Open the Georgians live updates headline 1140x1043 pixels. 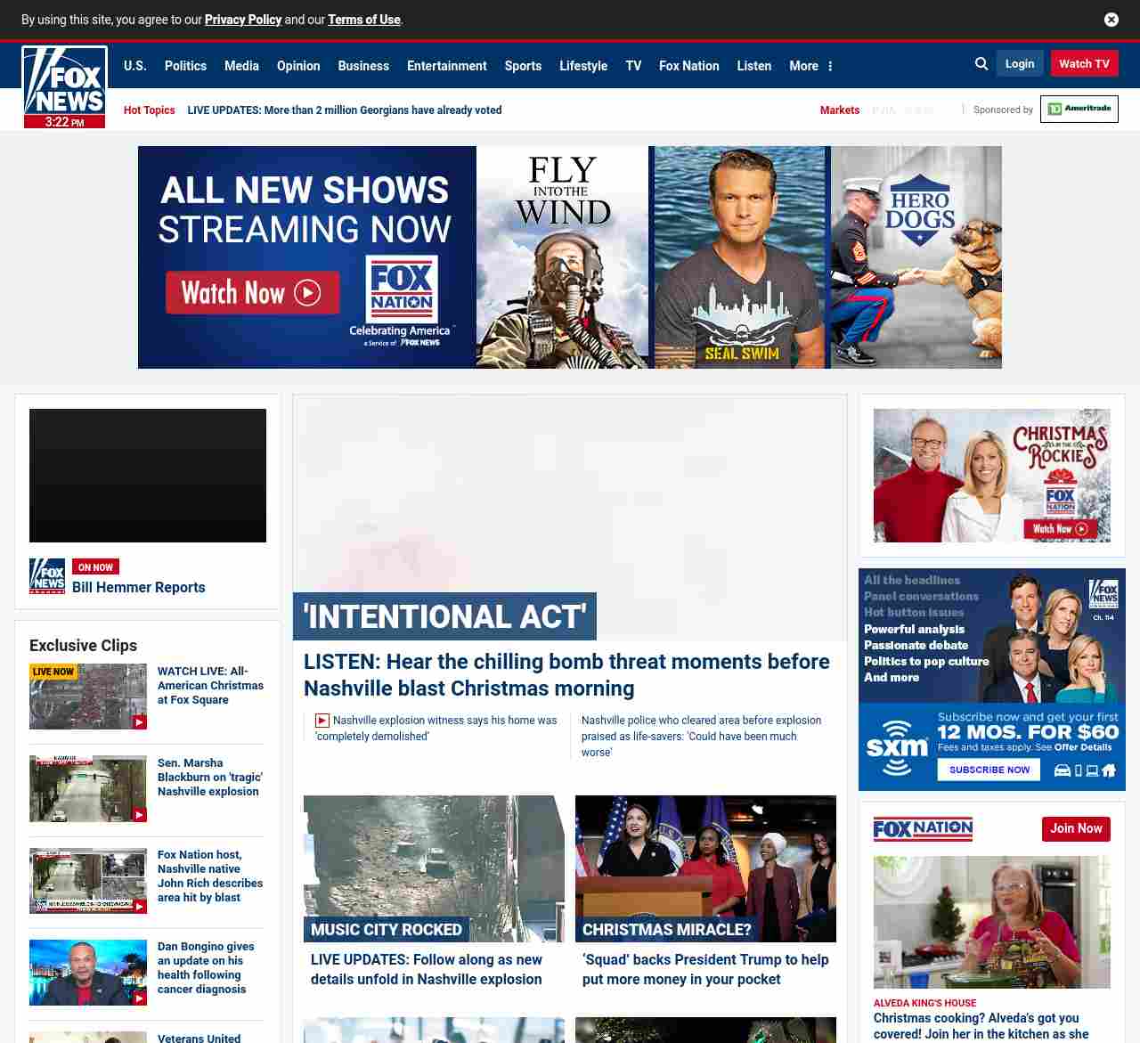[344, 110]
